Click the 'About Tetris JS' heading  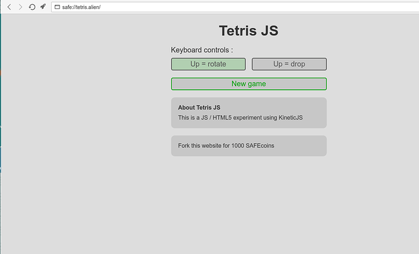coord(199,107)
